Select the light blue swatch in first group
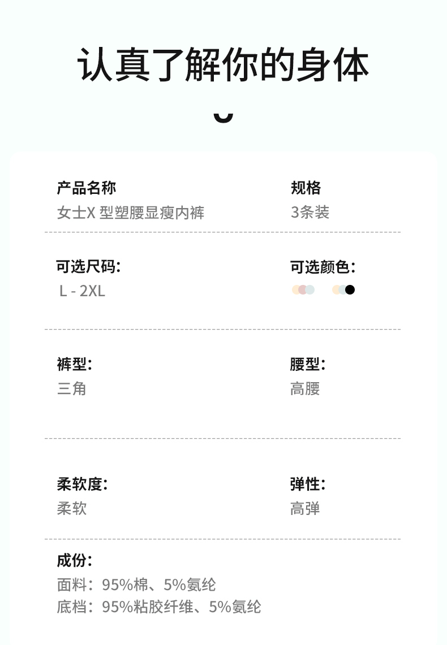Image resolution: width=447 pixels, height=645 pixels. click(x=310, y=290)
